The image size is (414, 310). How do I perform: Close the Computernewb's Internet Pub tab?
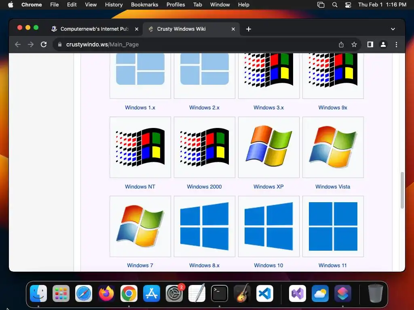137,29
